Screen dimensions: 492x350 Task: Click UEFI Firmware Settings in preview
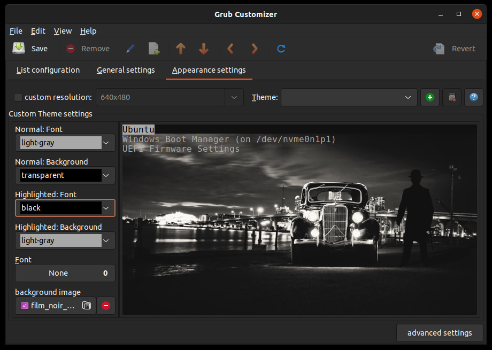pos(181,149)
